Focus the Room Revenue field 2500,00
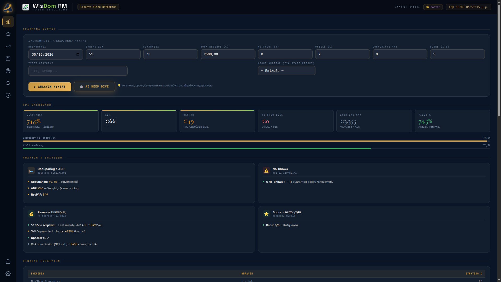Image resolution: width=501 pixels, height=282 pixels. coord(228,54)
